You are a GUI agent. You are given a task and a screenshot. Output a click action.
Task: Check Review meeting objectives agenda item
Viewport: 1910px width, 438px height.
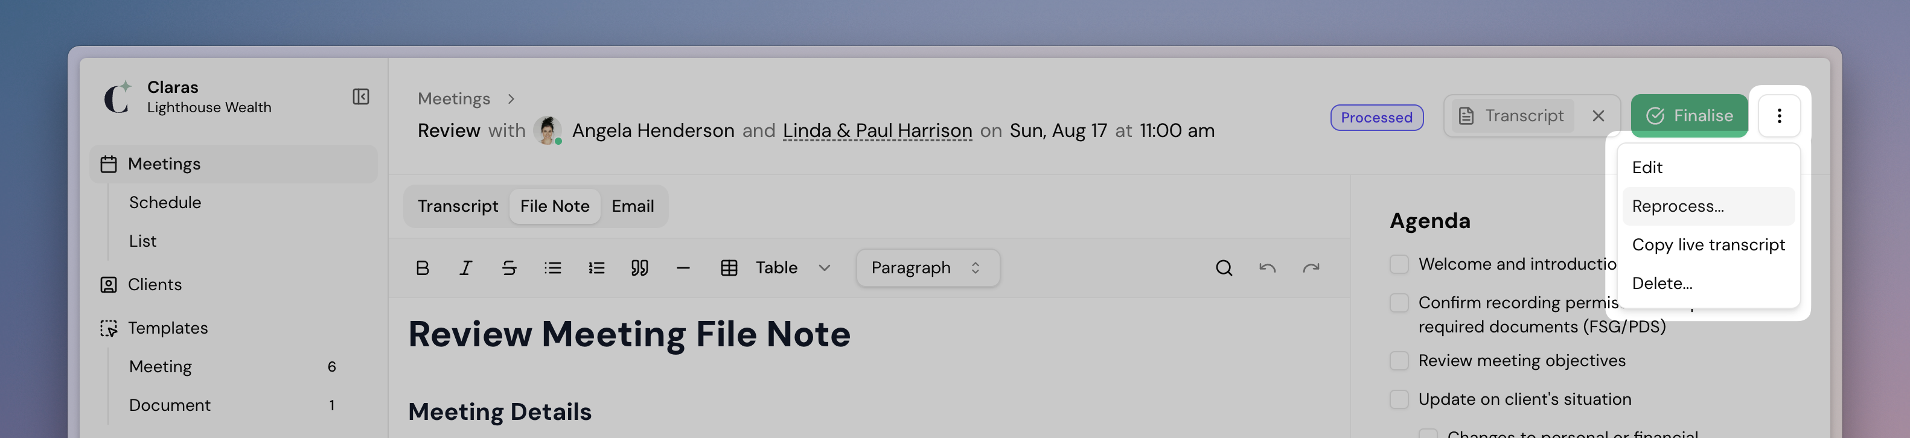(1399, 361)
